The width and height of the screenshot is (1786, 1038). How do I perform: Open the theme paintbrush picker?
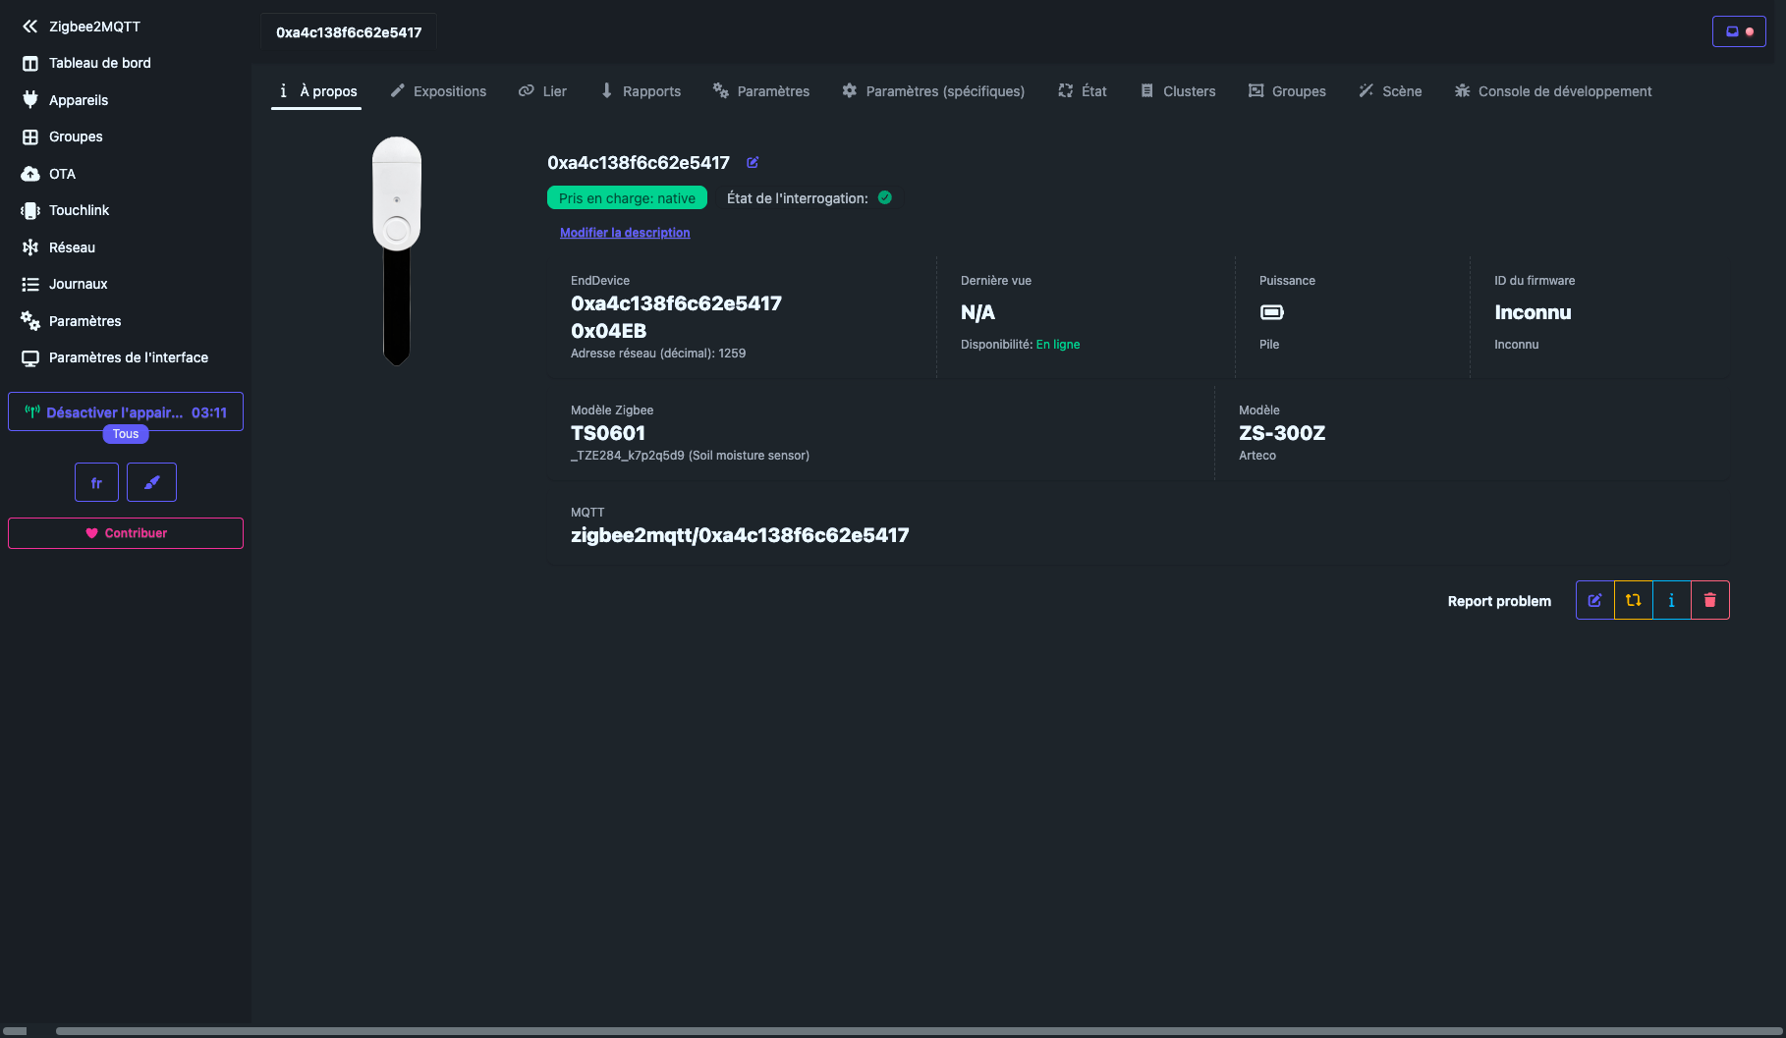coord(151,482)
